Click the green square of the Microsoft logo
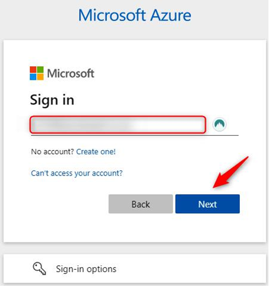269x287 pixels. point(40,70)
